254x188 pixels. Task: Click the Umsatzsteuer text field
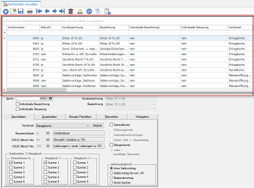coord(79,133)
